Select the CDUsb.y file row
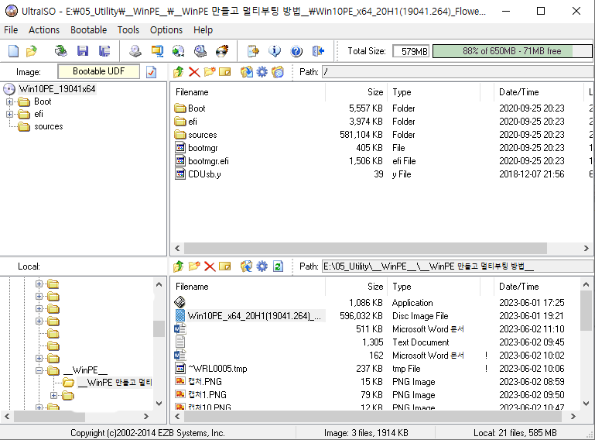The width and height of the screenshot is (595, 440). tap(381, 174)
